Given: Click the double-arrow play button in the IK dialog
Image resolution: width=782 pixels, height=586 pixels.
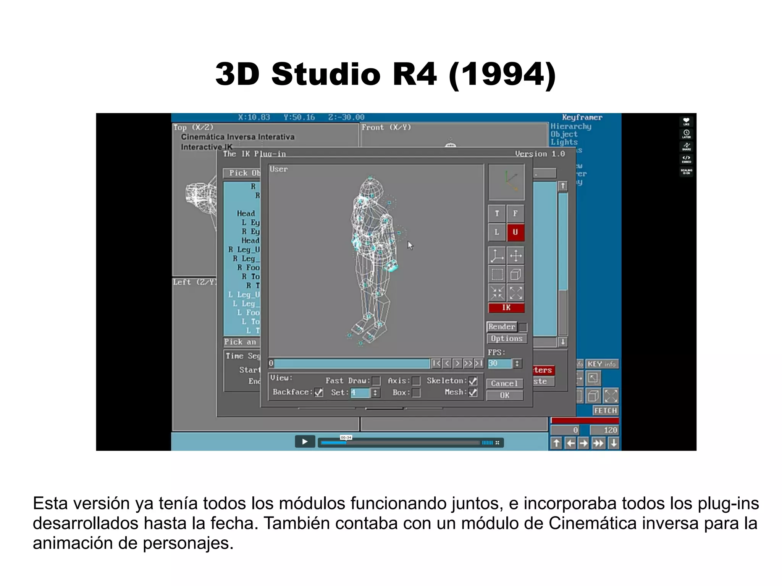Looking at the screenshot, I should [x=468, y=363].
